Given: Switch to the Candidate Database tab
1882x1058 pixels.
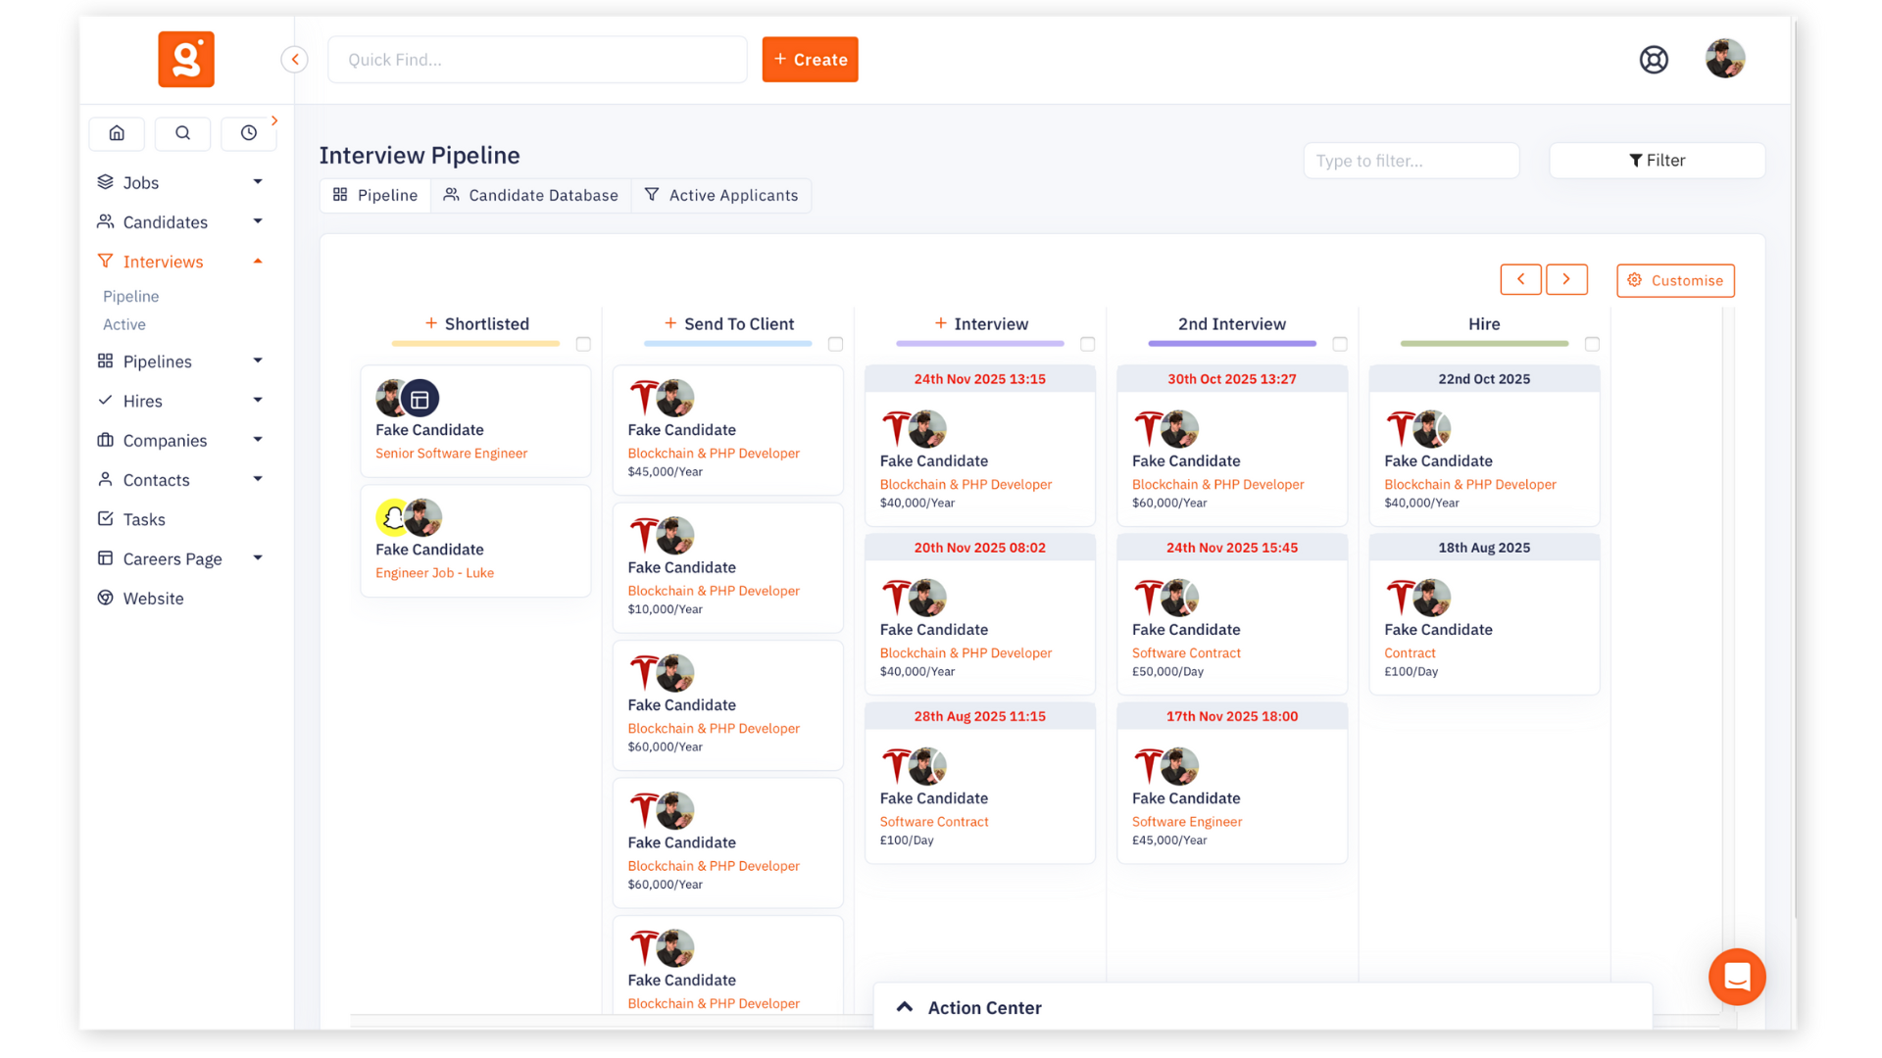Looking at the screenshot, I should pyautogui.click(x=530, y=195).
